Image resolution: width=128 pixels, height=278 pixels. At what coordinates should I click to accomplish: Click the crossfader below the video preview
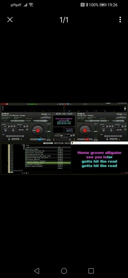pos(64,140)
